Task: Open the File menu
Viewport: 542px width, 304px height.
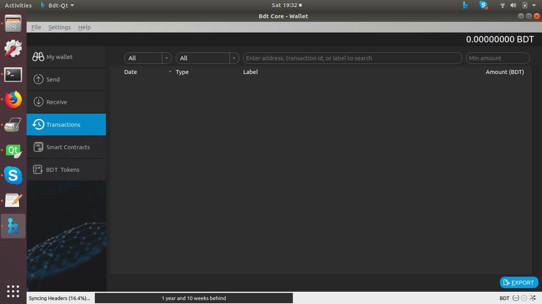Action: pyautogui.click(x=36, y=27)
